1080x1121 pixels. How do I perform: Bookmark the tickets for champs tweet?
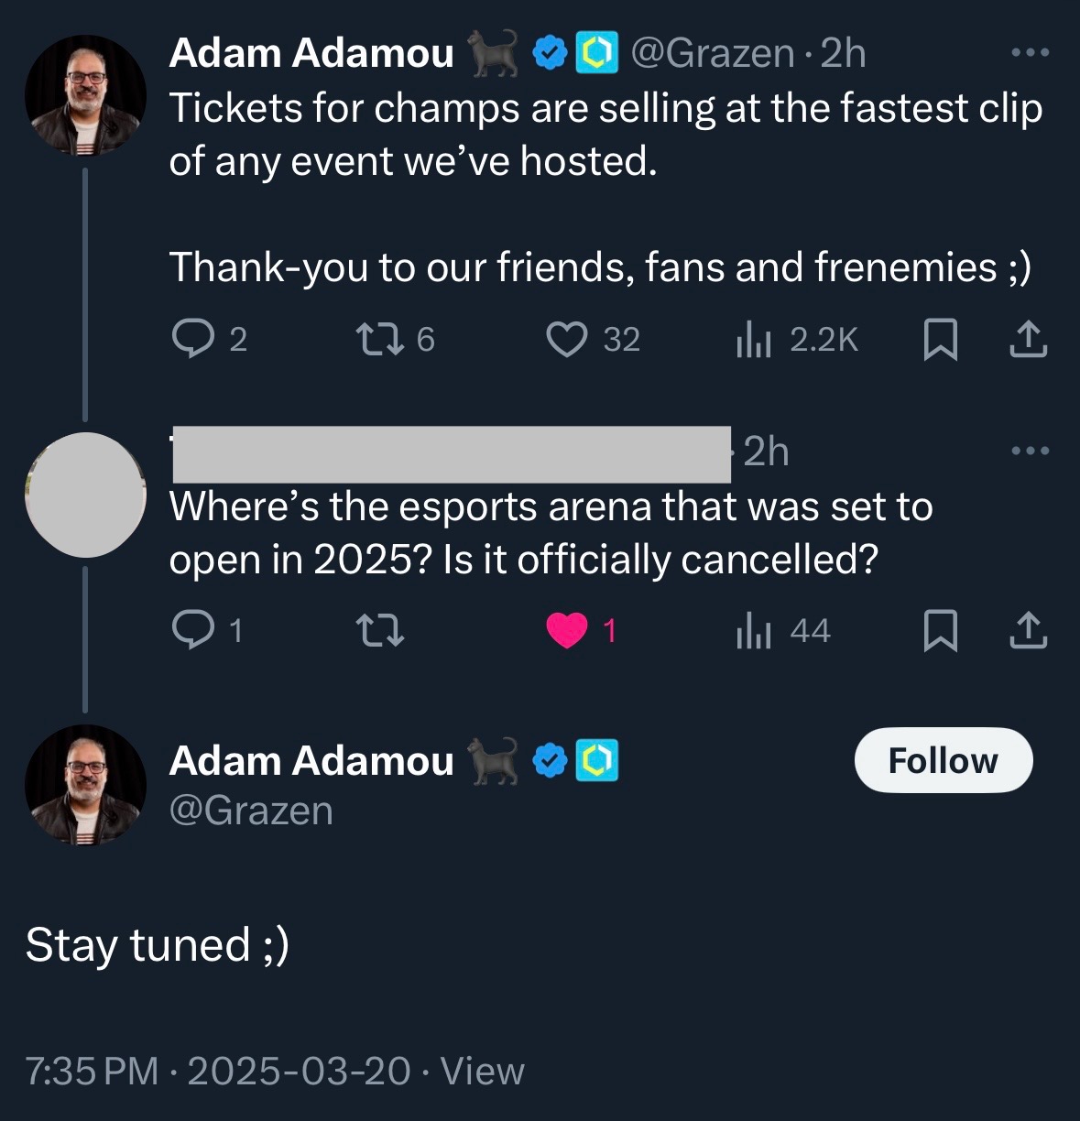(x=940, y=340)
